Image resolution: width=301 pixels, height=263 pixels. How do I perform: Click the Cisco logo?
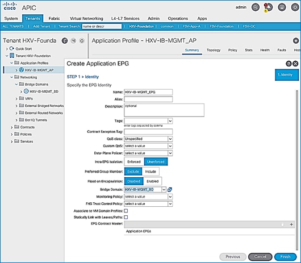pyautogui.click(x=10, y=6)
